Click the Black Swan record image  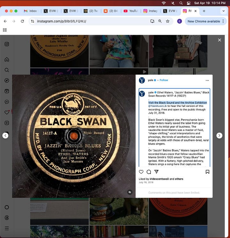click(74, 136)
